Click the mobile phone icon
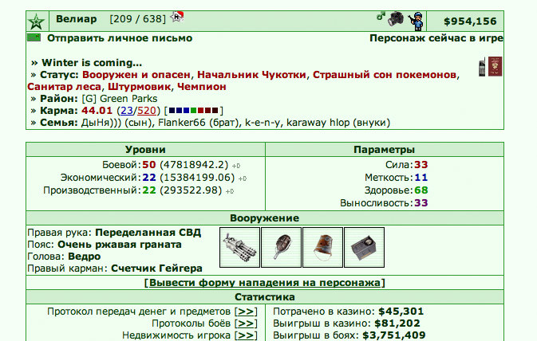 point(482,67)
